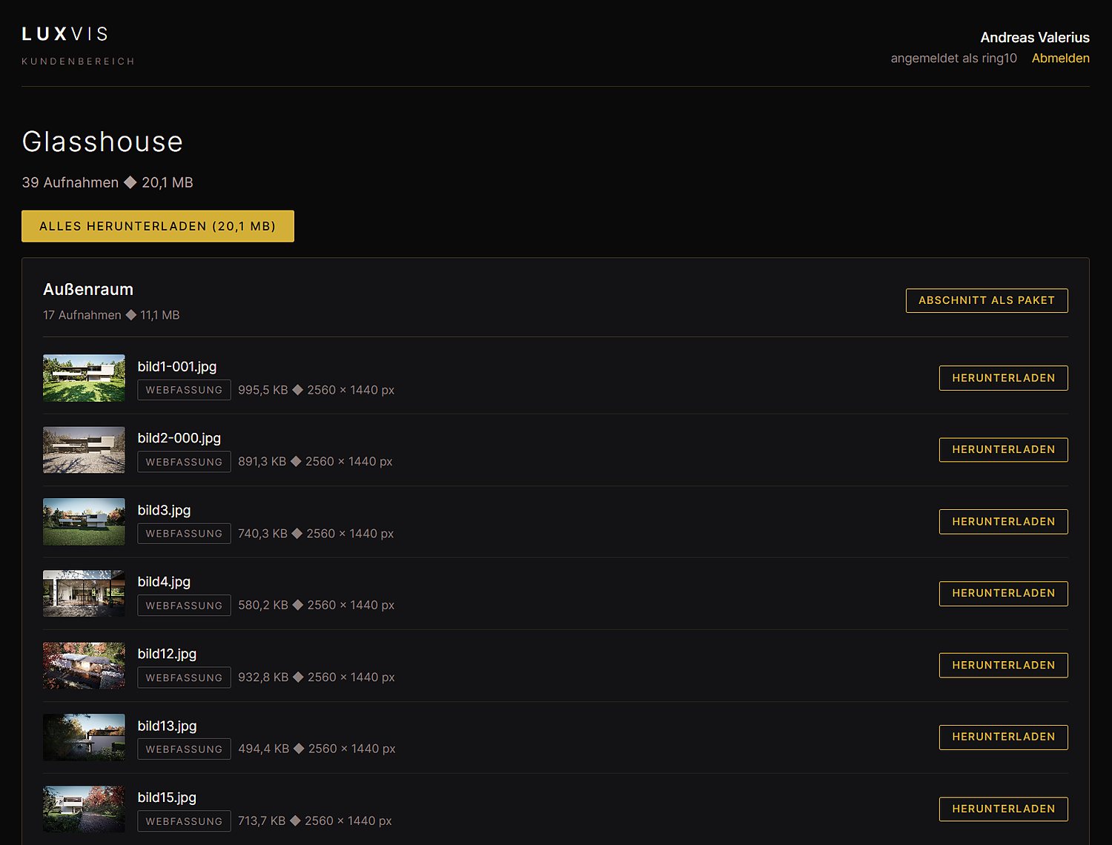
Task: Log out via the Abmelden link
Action: pos(1060,58)
